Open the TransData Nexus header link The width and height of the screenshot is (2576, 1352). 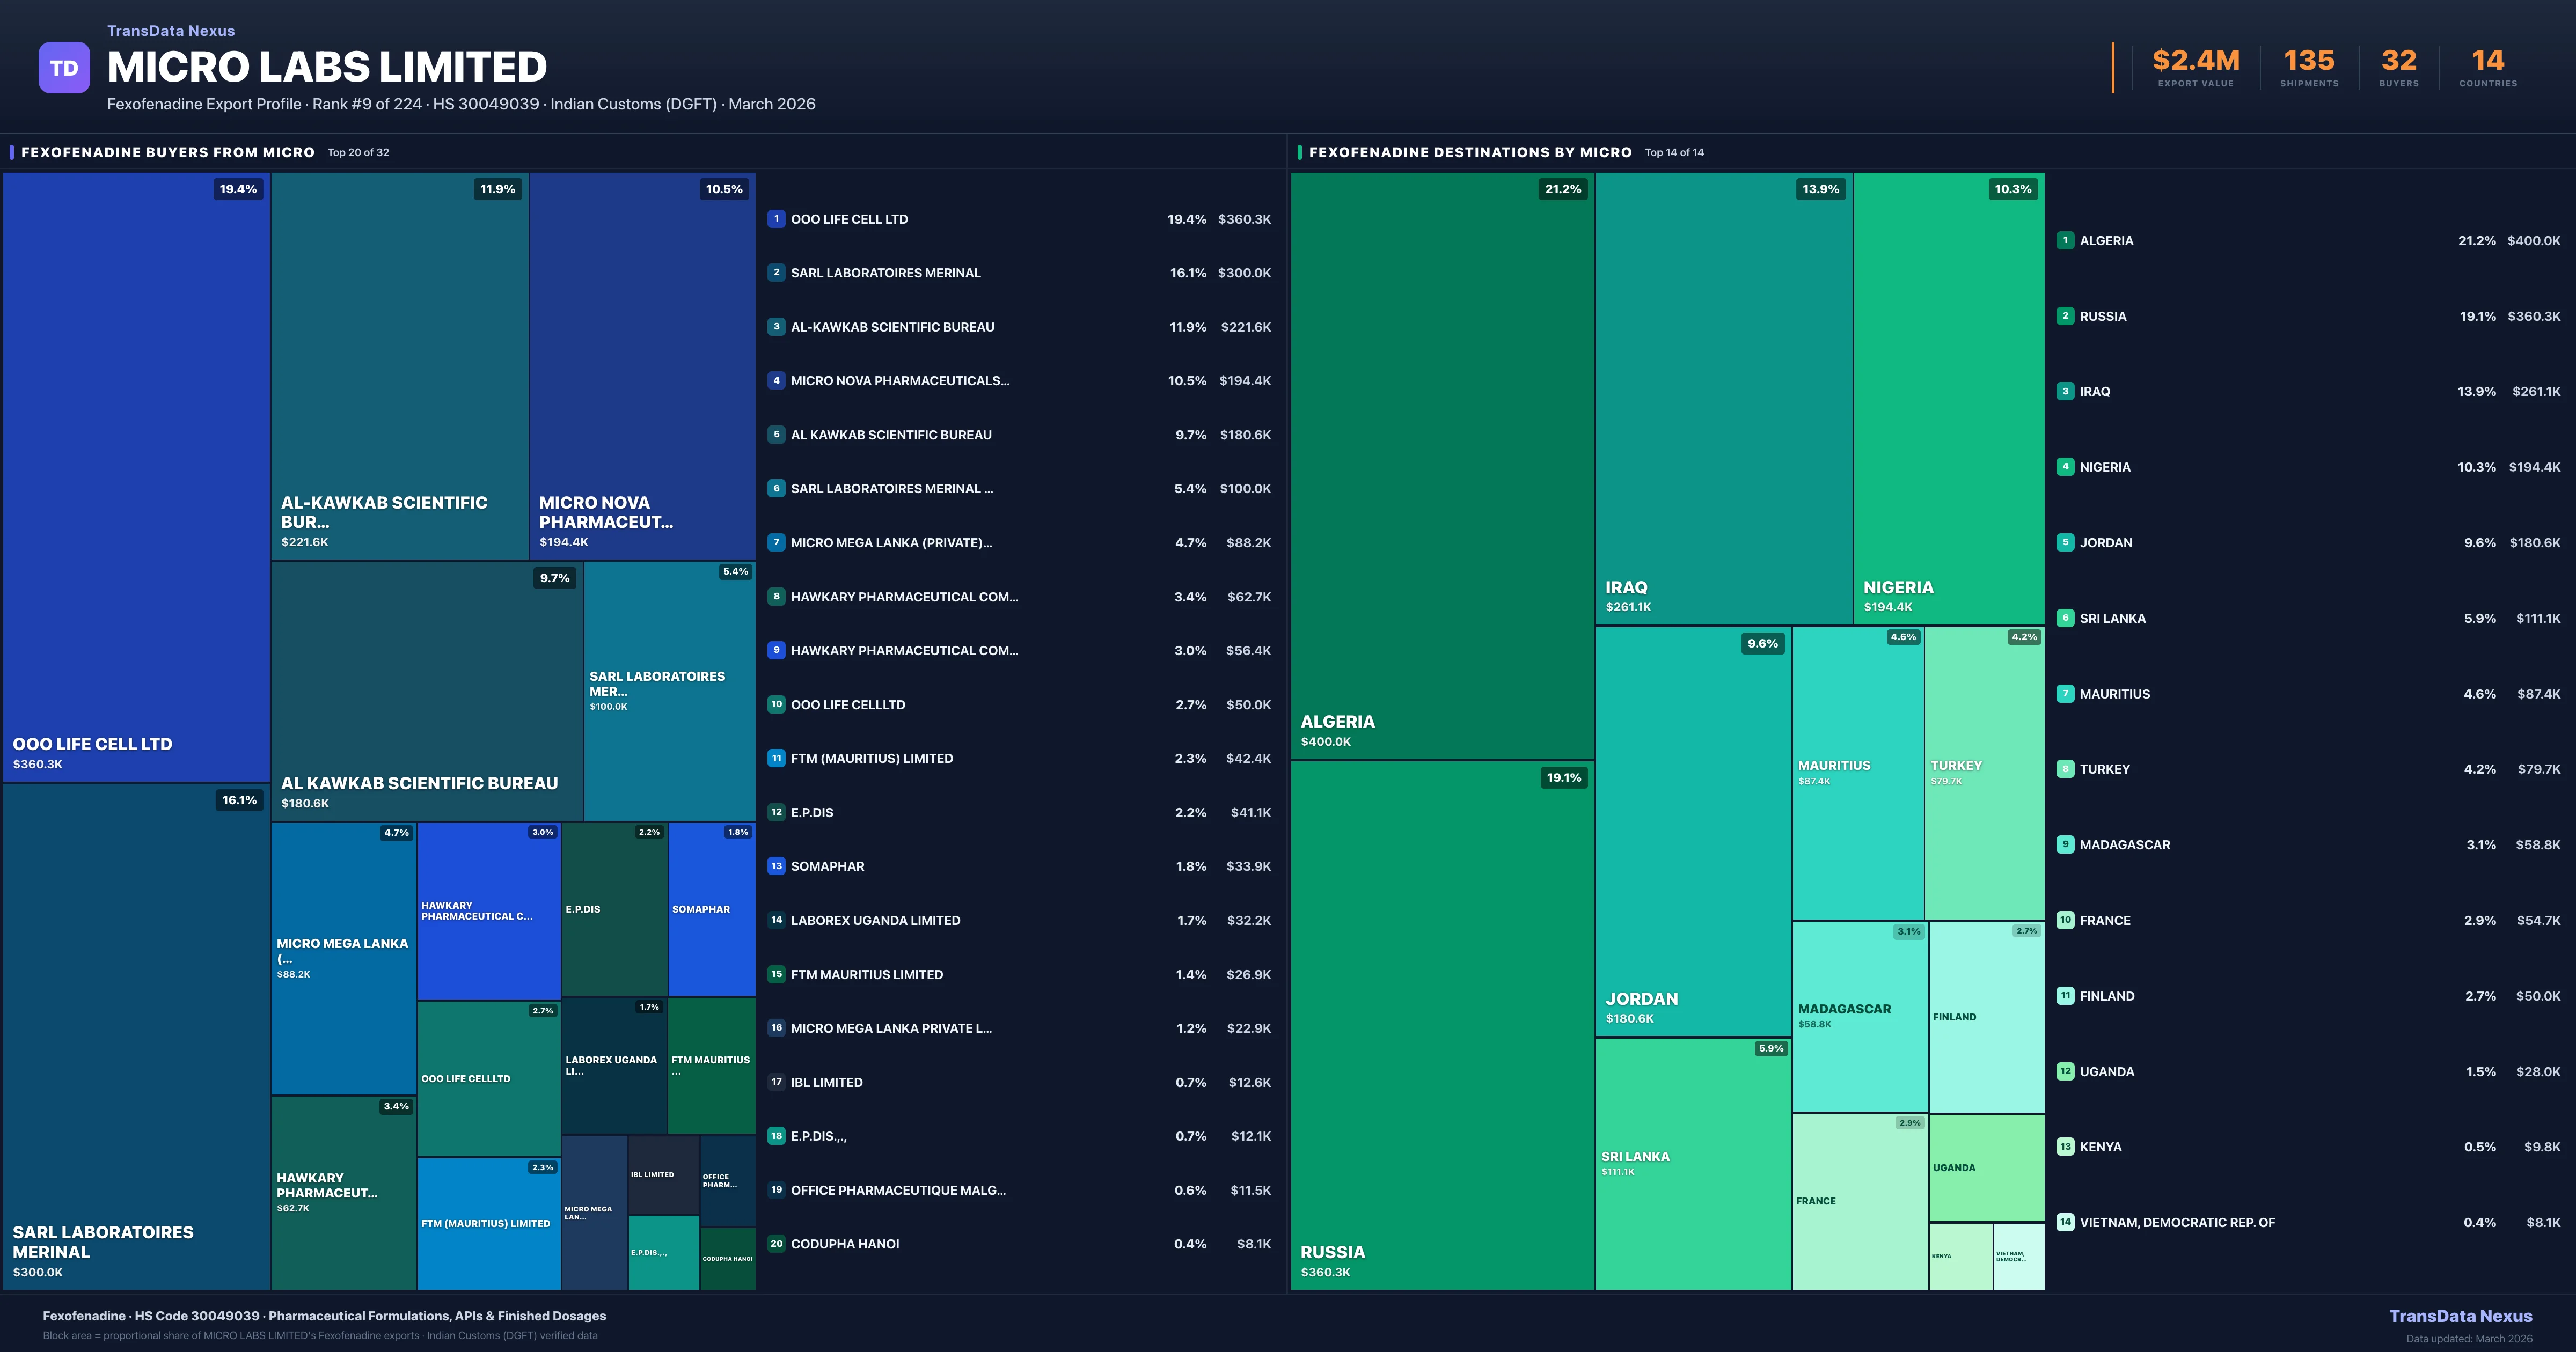coord(171,31)
